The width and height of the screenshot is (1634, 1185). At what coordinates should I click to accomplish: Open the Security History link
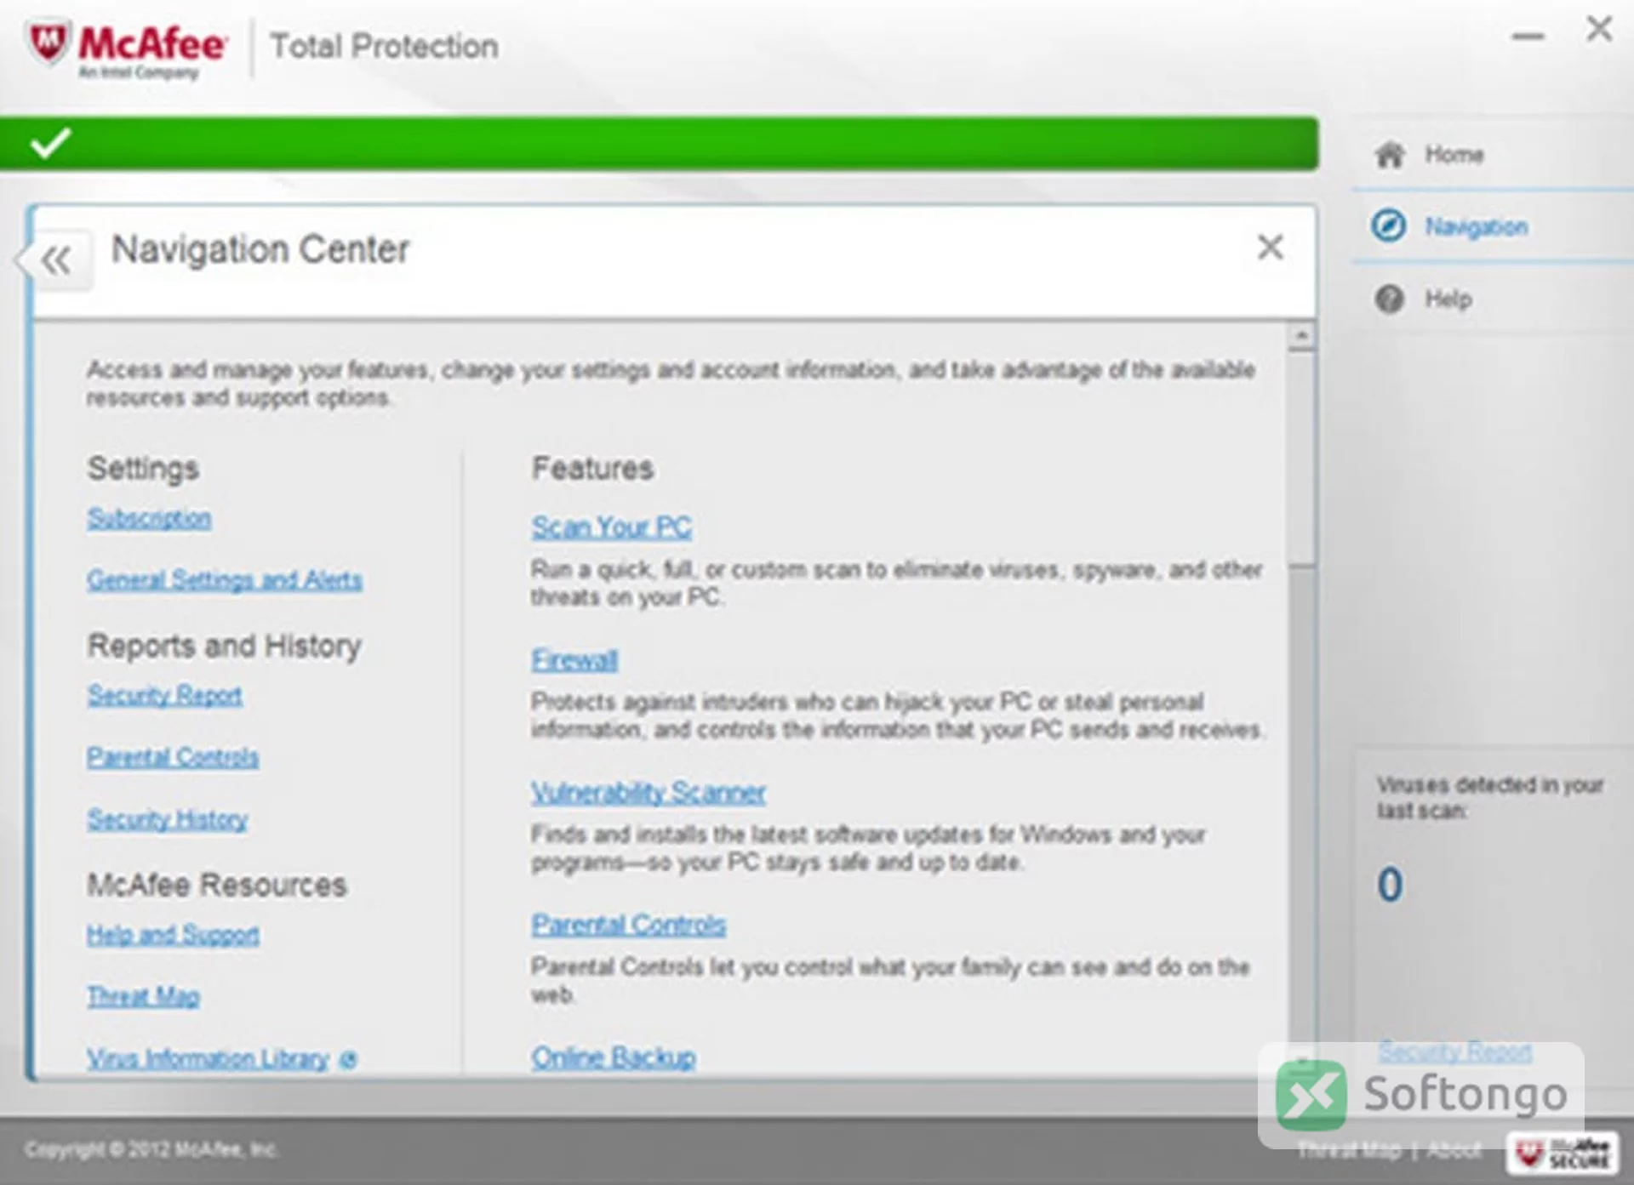point(168,819)
